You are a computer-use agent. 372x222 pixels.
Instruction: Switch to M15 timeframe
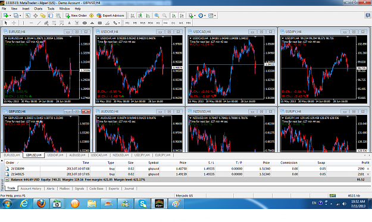coord(143,23)
